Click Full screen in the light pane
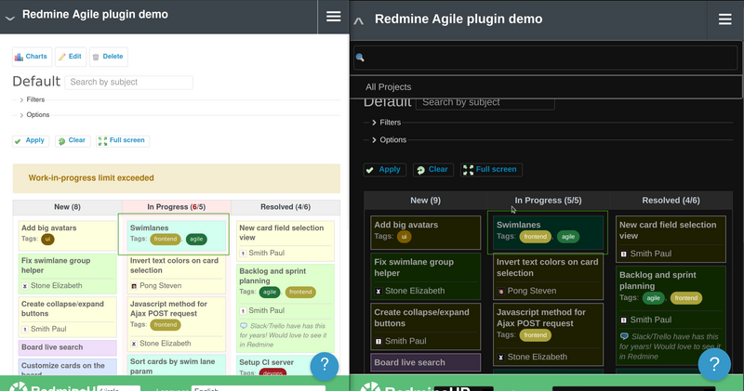The width and height of the screenshot is (744, 391). coord(122,140)
